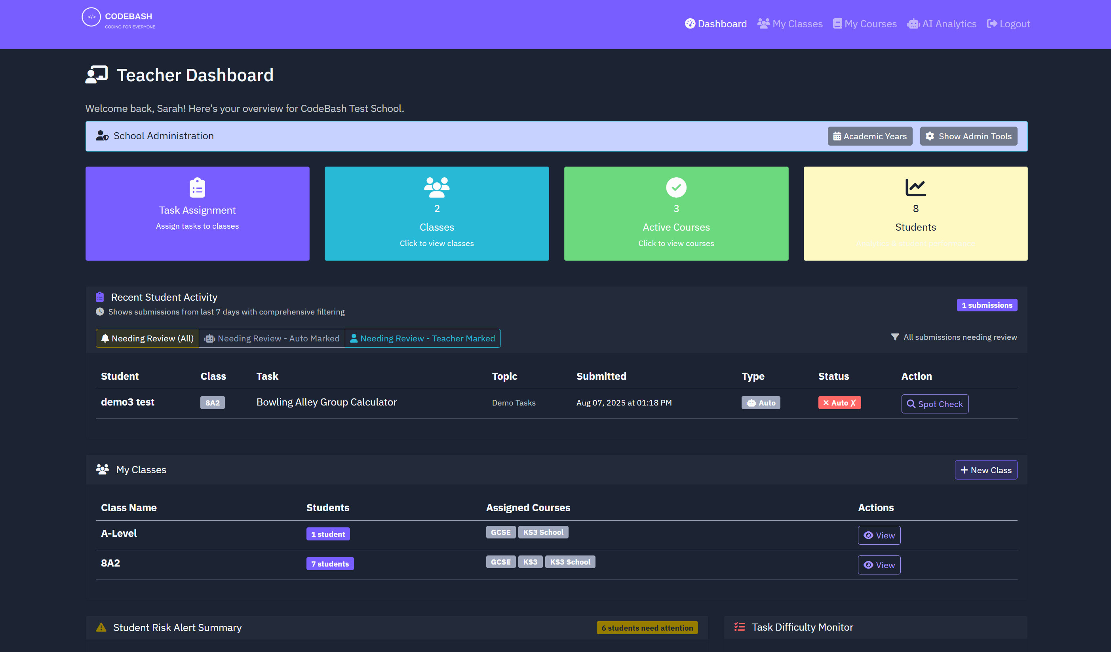Click the list icon beside Task Difficulty Monitor
The image size is (1111, 652).
(740, 627)
